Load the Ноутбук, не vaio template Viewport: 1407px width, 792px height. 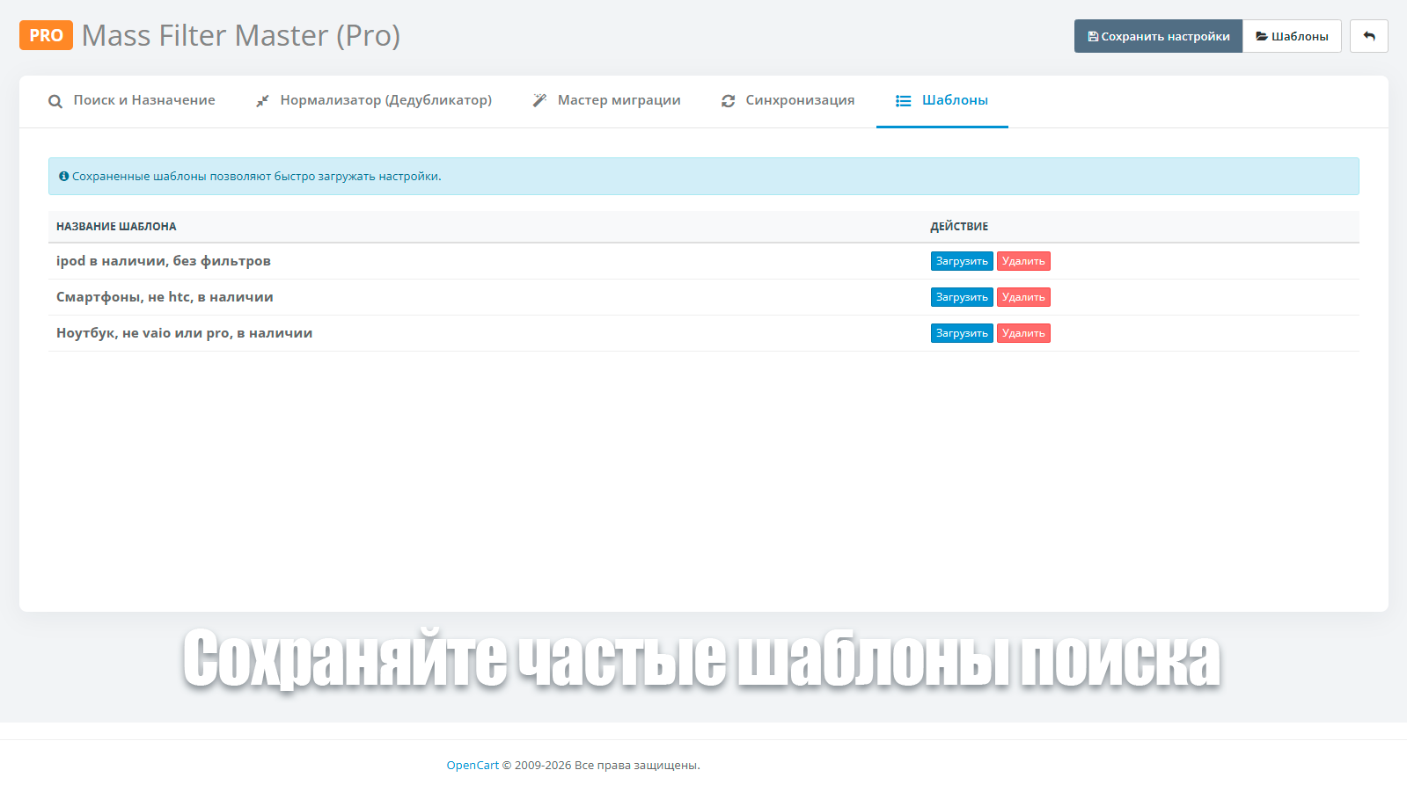coord(961,333)
